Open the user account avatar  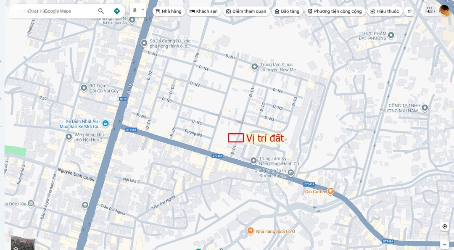(444, 11)
